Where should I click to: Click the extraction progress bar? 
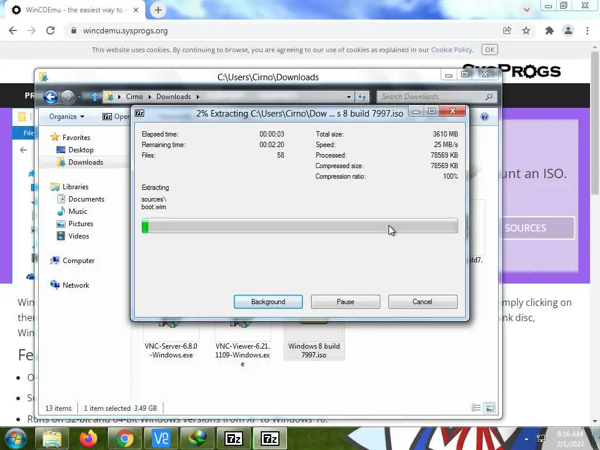pos(299,226)
